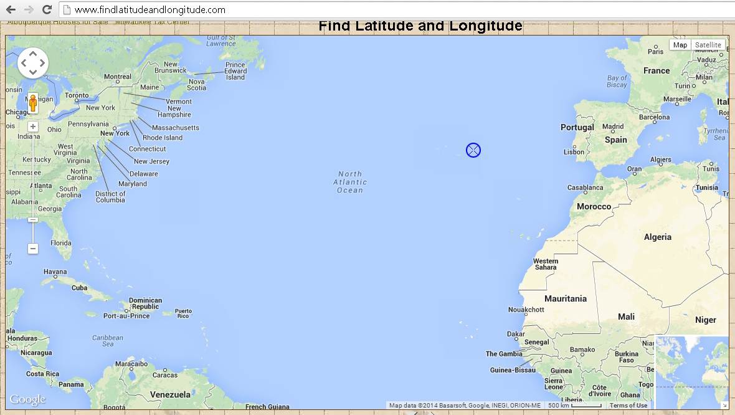
Task: Switch to Map view tab
Action: (x=680, y=45)
